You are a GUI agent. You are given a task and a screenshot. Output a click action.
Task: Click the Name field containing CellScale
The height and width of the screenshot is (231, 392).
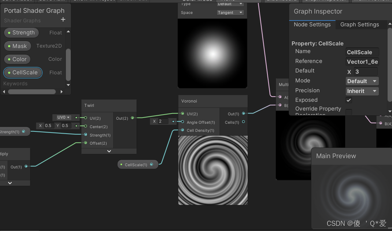(x=362, y=52)
